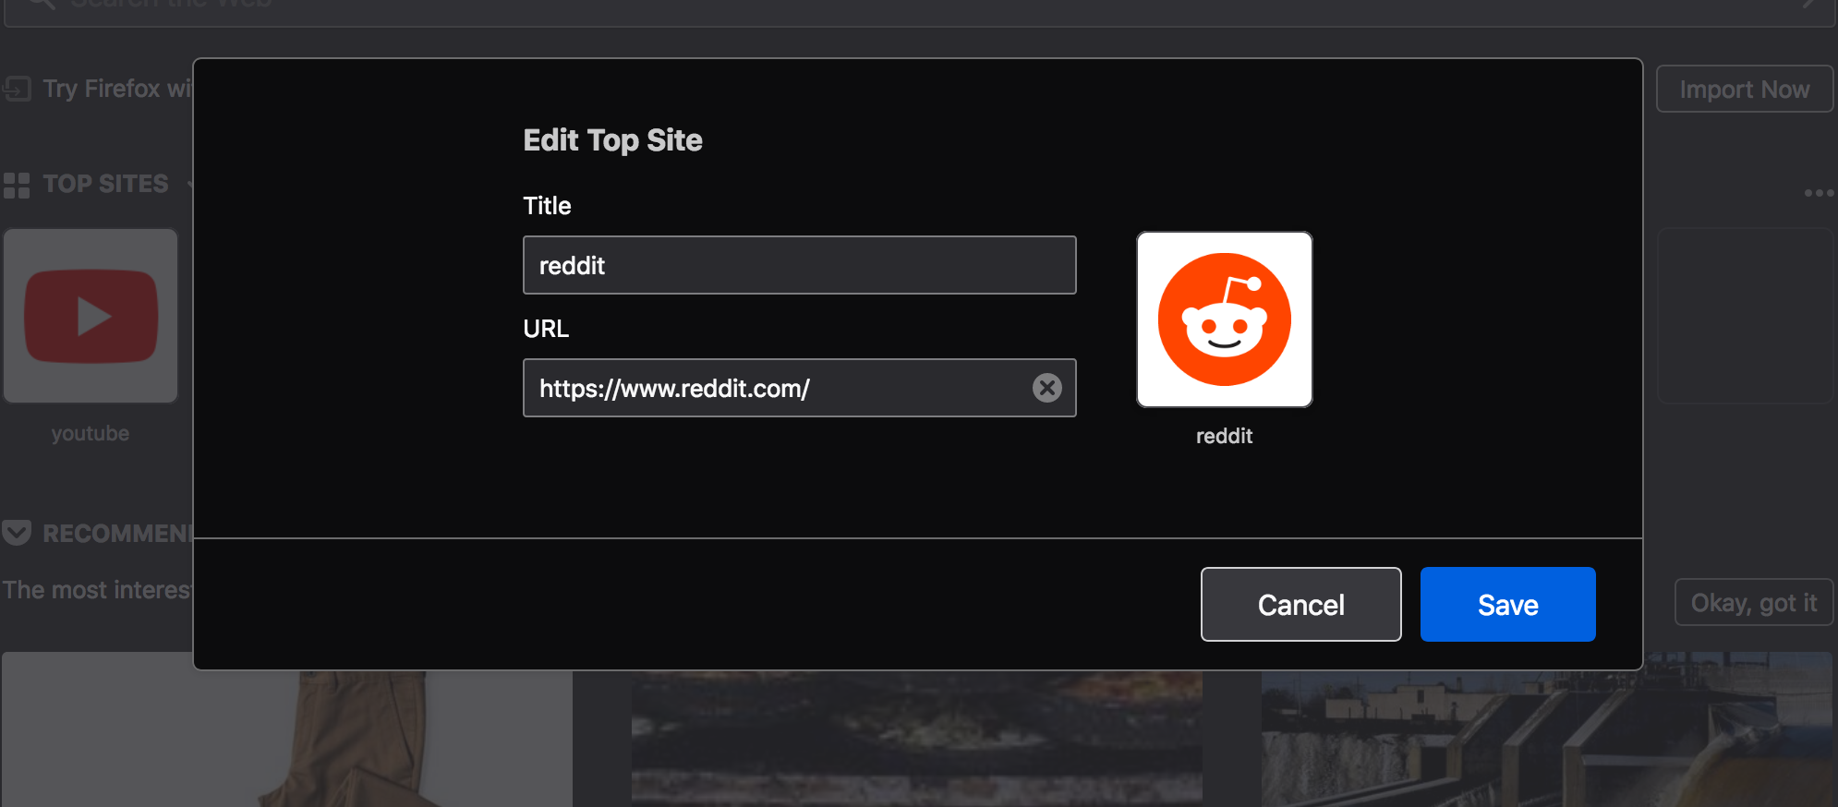Screen dimensions: 1838x807
Task: Click the Import Now button
Action: point(1744,89)
